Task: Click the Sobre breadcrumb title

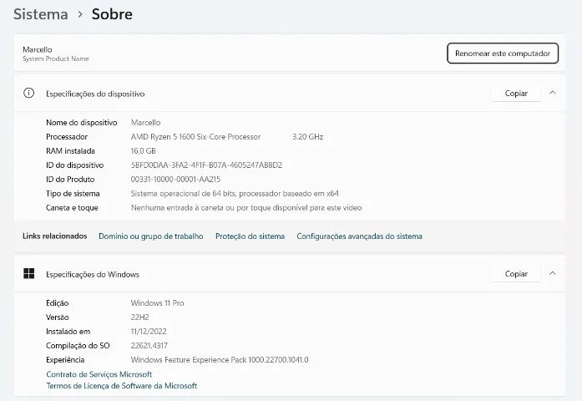Action: [112, 14]
